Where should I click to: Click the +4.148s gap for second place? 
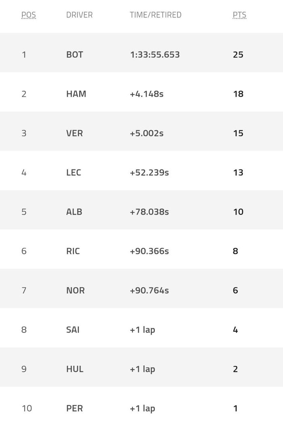click(x=147, y=94)
